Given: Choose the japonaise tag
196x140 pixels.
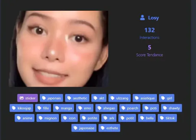Looking at the screenshot, I should [84, 128].
